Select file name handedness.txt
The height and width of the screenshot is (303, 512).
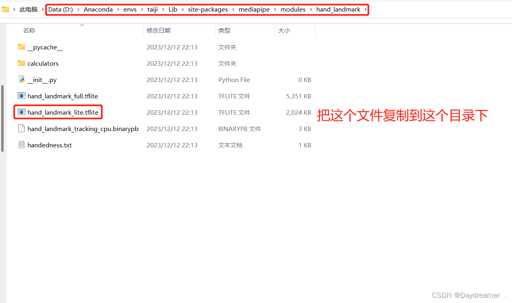point(49,145)
